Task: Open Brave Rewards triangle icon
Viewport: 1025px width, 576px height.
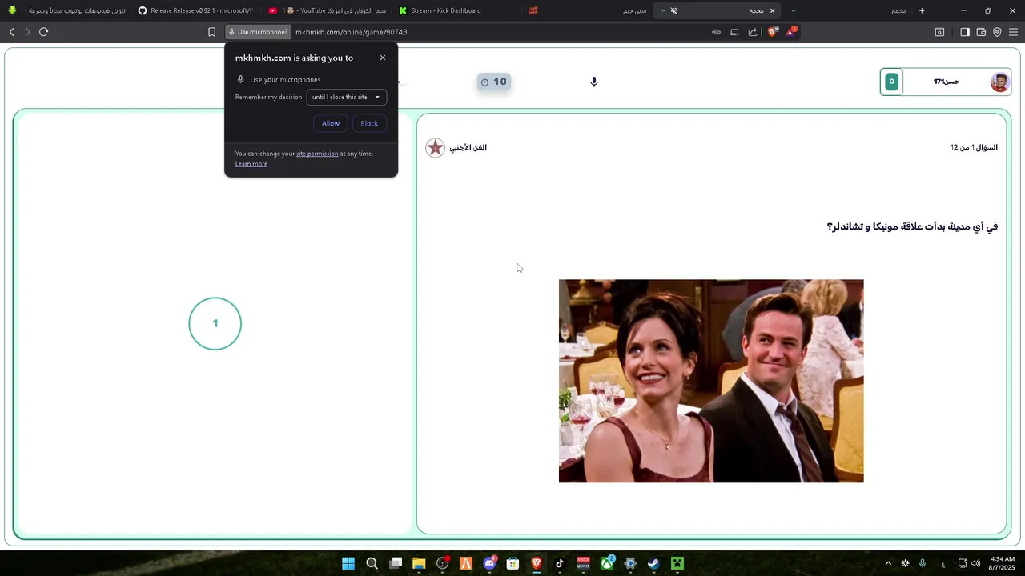Action: [x=791, y=32]
